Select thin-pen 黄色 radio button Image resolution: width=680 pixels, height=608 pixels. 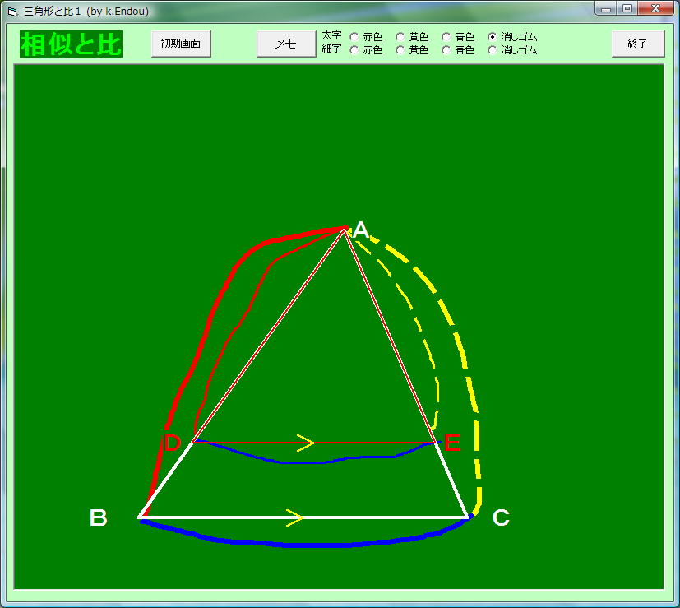[x=400, y=50]
